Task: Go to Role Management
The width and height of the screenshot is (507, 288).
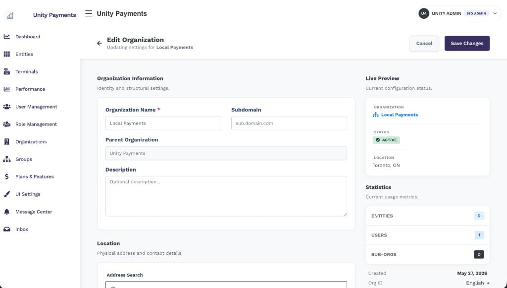Action: 36,124
